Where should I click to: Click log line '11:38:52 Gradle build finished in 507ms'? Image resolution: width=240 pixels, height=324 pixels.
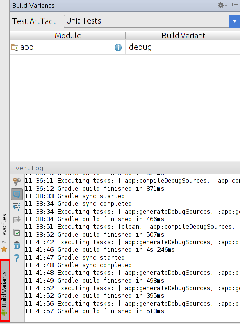point(94,235)
